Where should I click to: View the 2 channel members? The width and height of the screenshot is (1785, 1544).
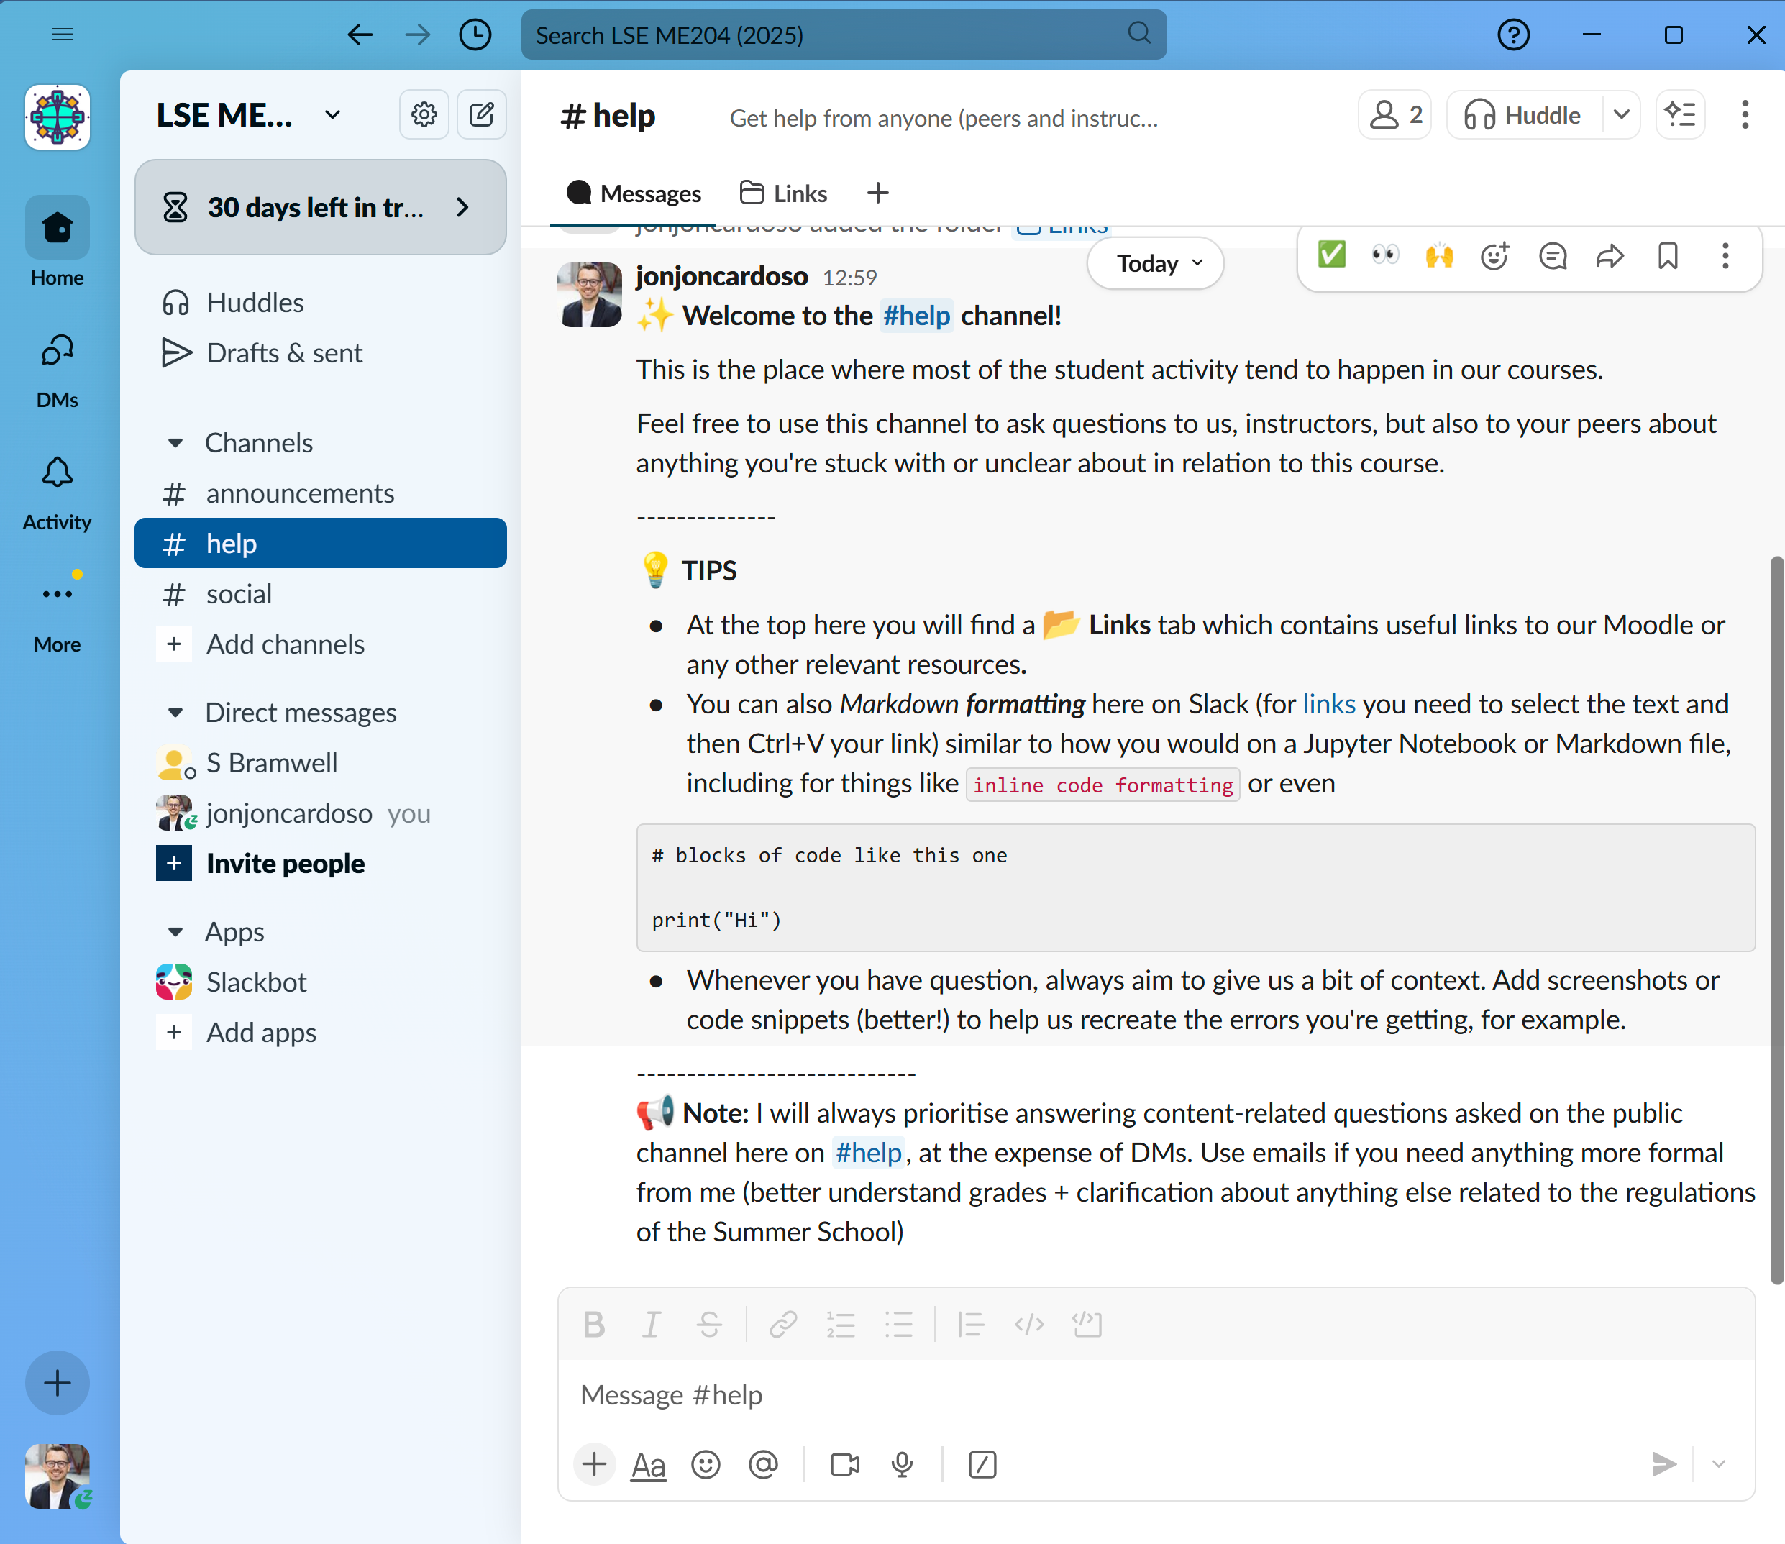point(1396,114)
